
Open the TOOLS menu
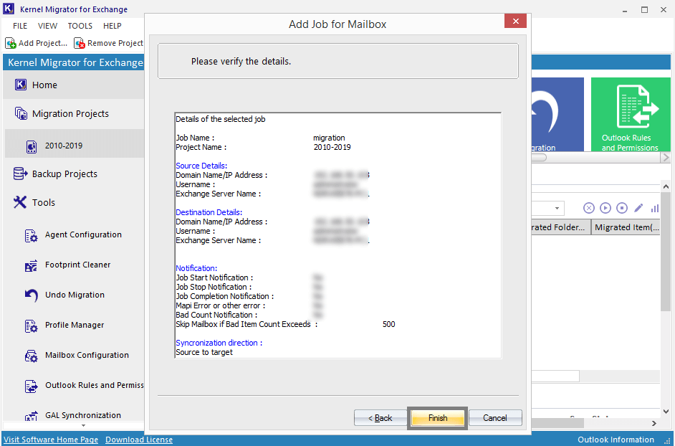pos(80,26)
